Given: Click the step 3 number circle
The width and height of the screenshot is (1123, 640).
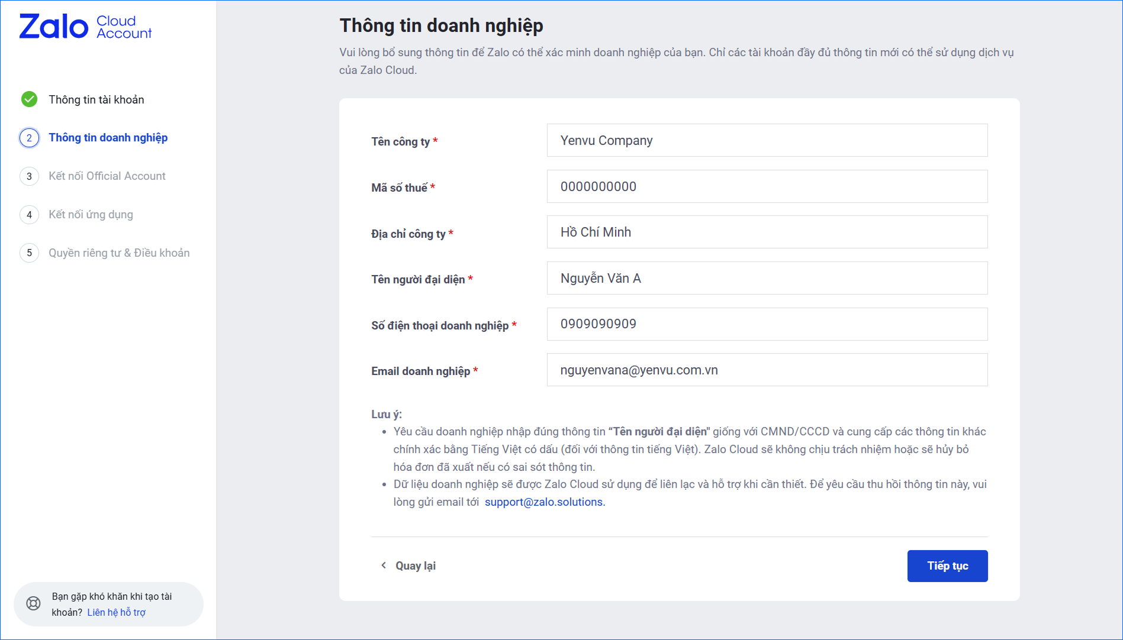Looking at the screenshot, I should click(x=29, y=176).
